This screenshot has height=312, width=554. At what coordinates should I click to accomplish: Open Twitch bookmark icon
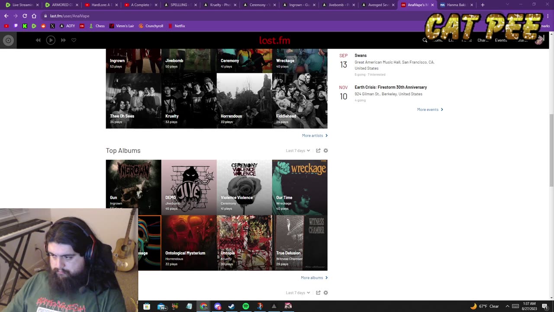point(16,26)
